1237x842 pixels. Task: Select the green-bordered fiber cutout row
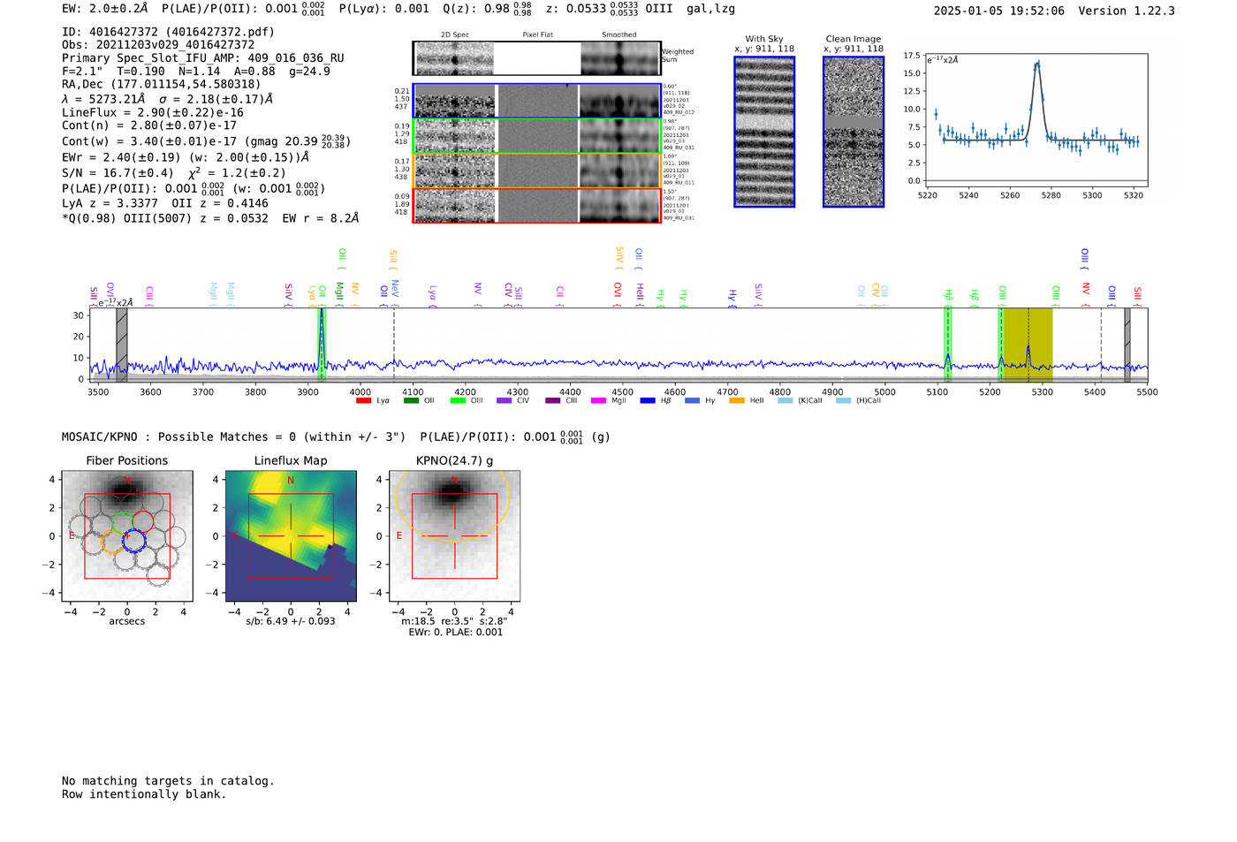click(x=537, y=135)
